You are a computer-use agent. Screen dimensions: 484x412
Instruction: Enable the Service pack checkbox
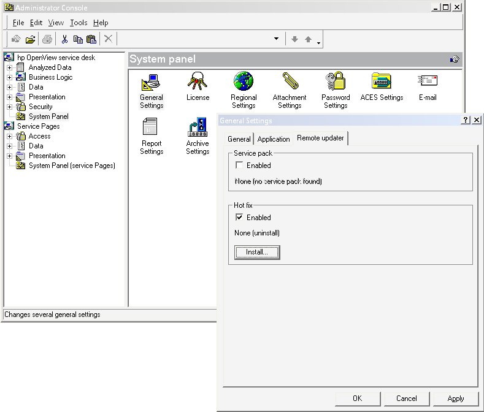tap(239, 166)
